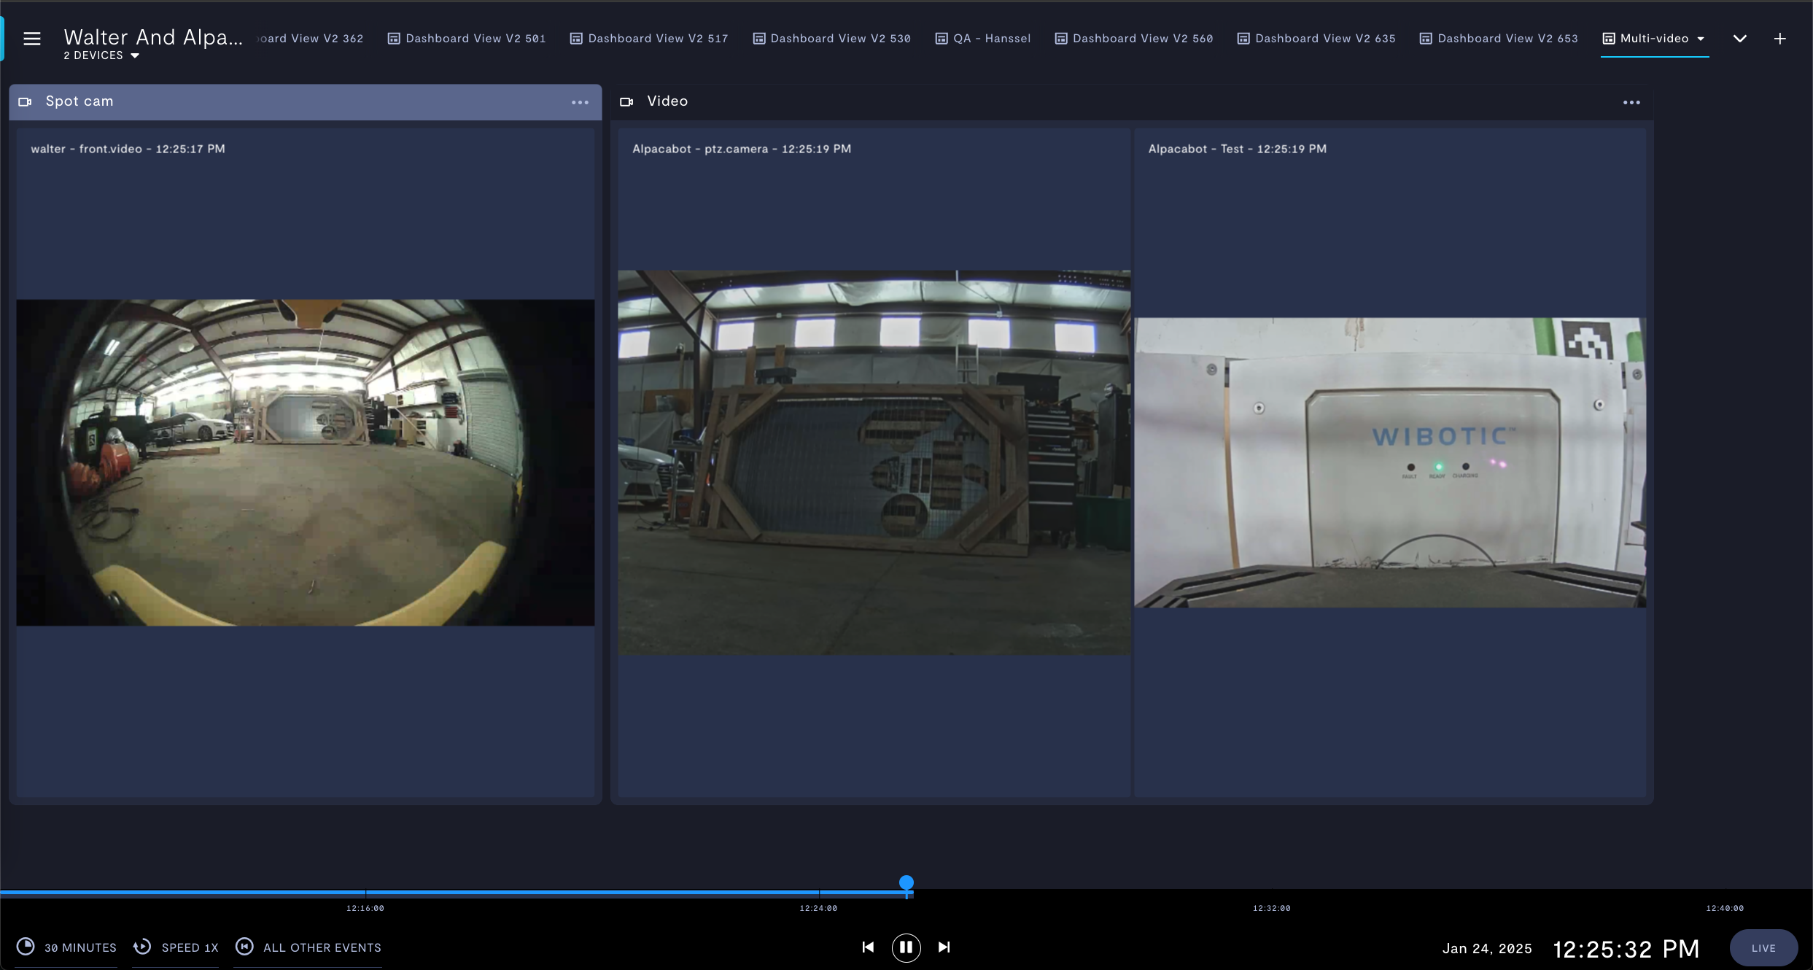The width and height of the screenshot is (1813, 970).
Task: Click Alpacabot ptz.camera timestamp label
Action: click(x=742, y=149)
